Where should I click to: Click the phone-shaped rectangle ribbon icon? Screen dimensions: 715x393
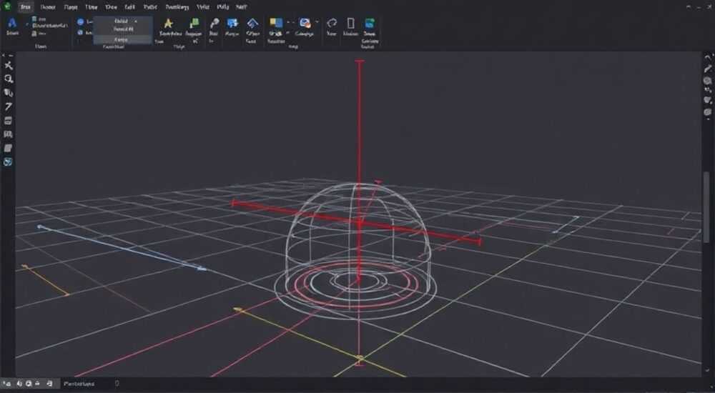(350, 24)
